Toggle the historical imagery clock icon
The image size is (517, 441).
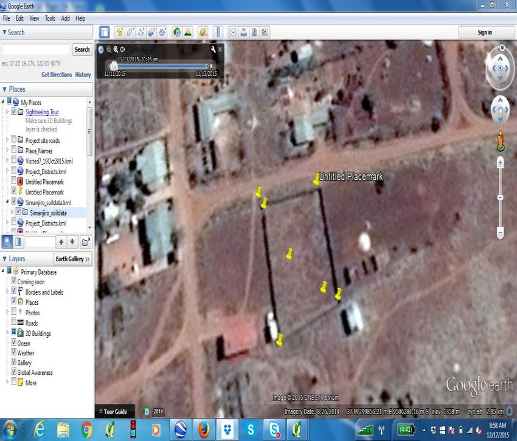coord(177,32)
